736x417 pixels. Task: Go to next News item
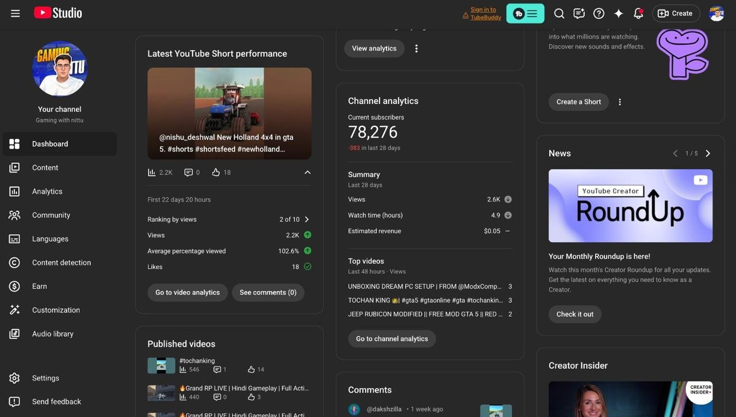tap(708, 153)
